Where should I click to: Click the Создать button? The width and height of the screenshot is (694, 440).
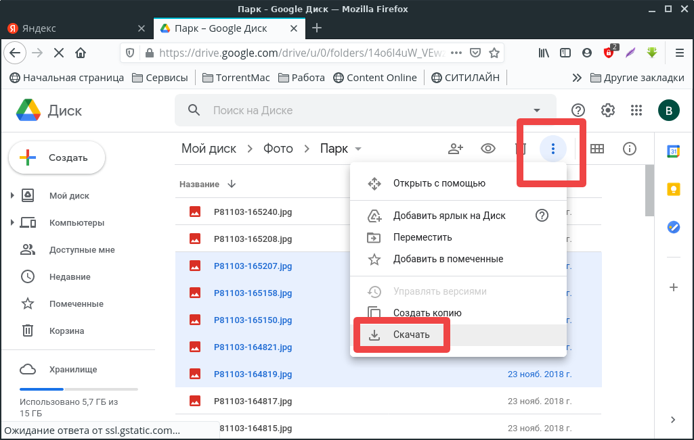57,157
